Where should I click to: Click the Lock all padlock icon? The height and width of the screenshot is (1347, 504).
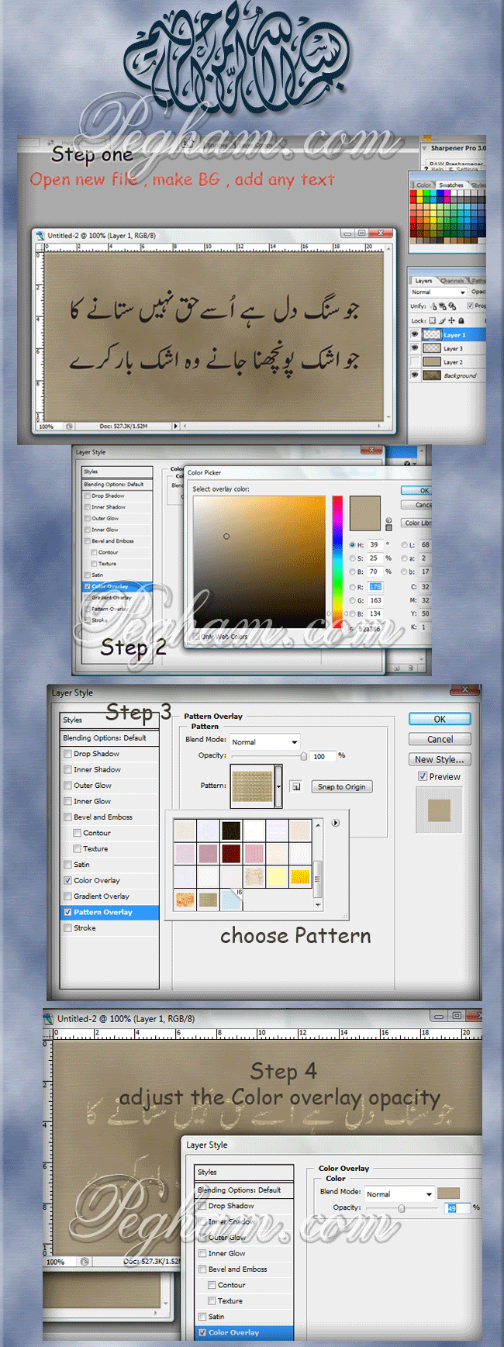tap(461, 320)
